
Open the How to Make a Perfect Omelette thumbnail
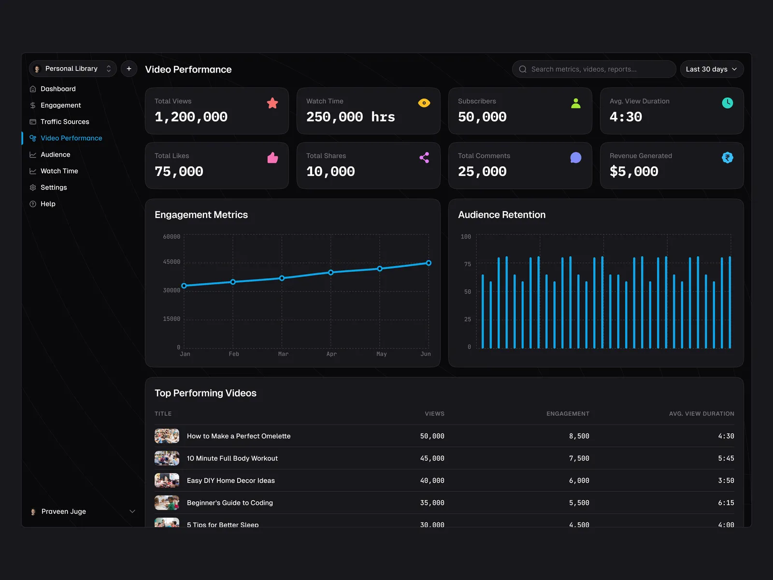[x=167, y=436]
